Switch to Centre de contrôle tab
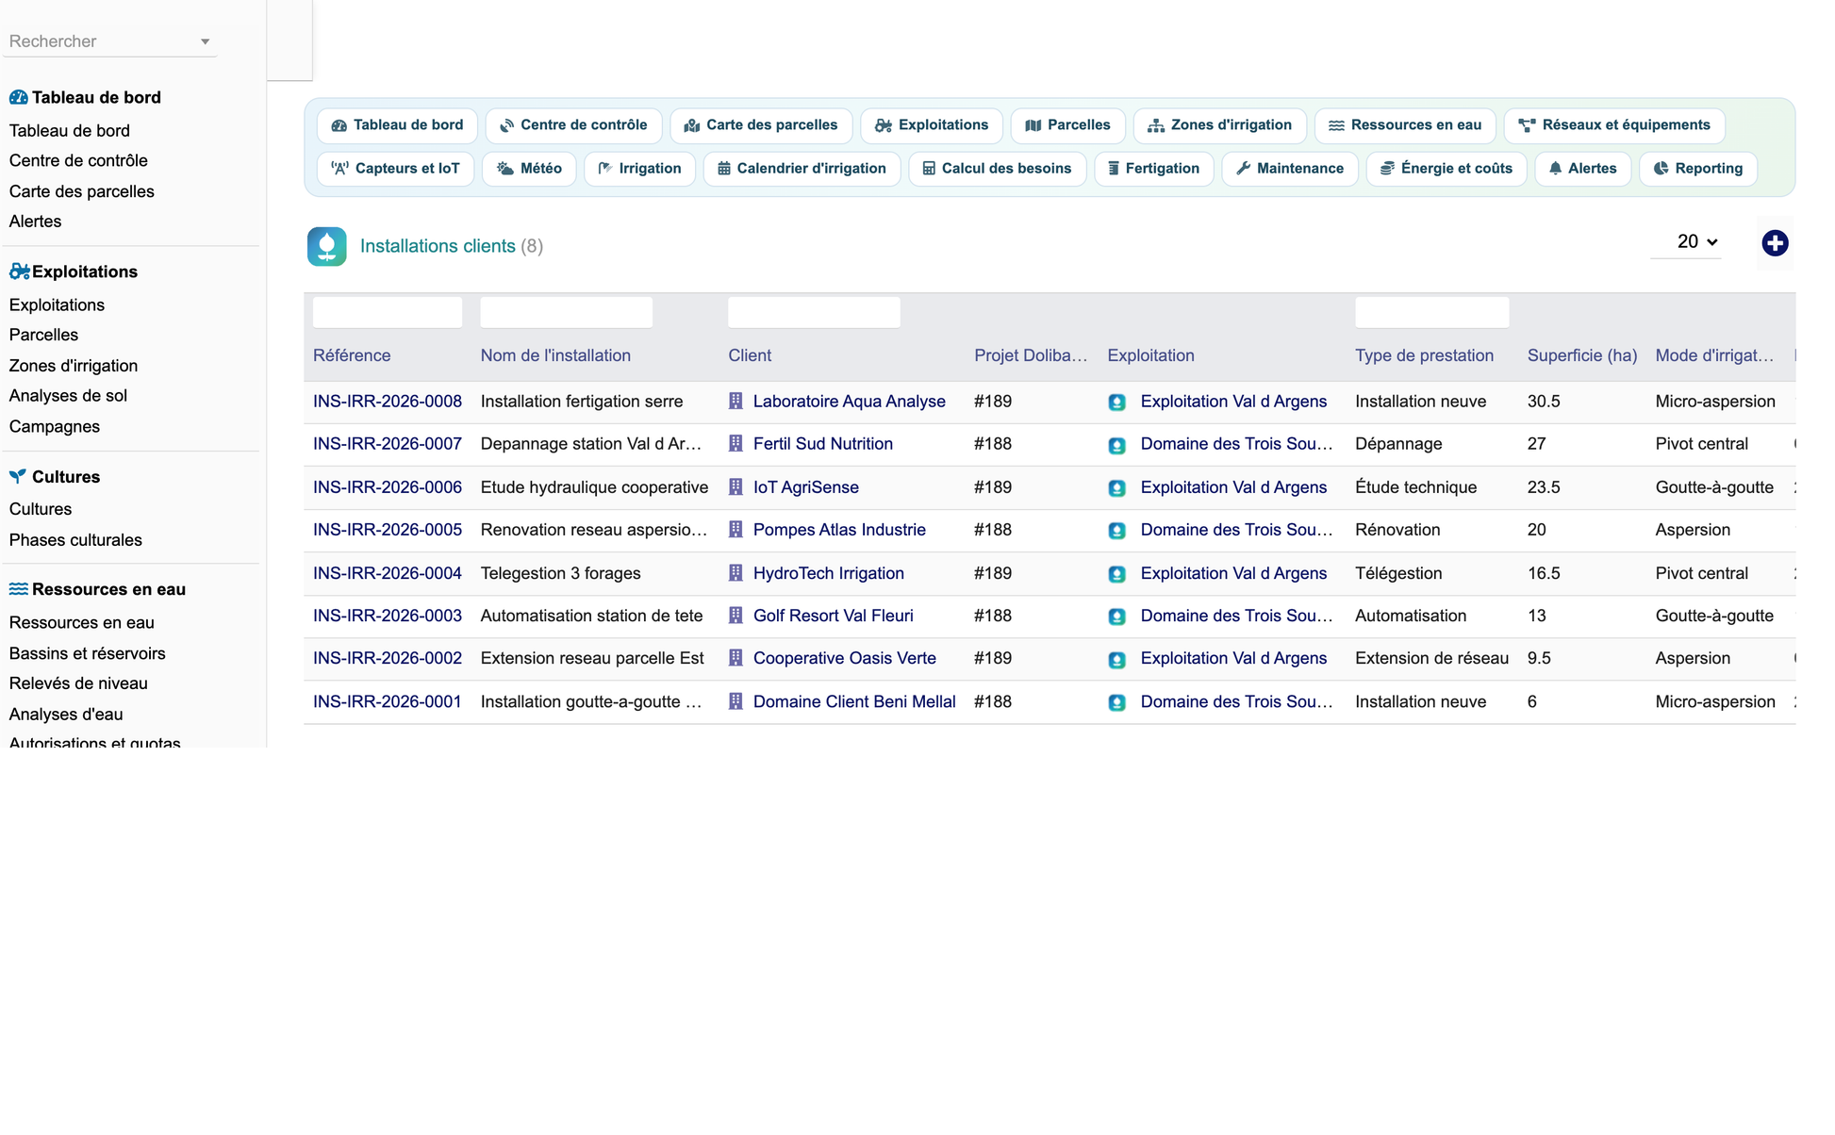 [573, 125]
